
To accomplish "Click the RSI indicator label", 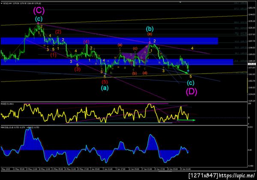I will 7,104.
